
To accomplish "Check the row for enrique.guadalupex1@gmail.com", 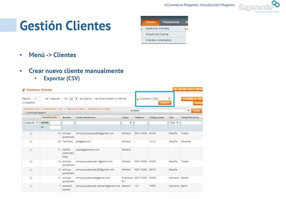I will point(31,161).
